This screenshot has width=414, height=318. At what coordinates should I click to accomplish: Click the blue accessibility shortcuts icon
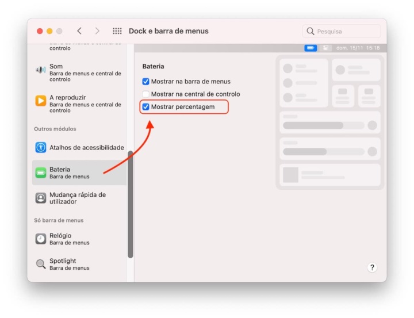(x=40, y=147)
